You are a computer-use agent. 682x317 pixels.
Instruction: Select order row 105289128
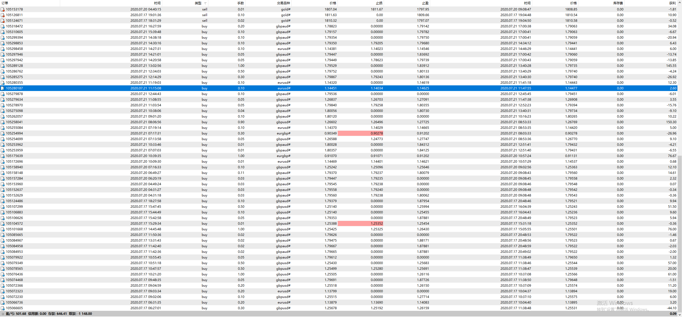point(14,66)
